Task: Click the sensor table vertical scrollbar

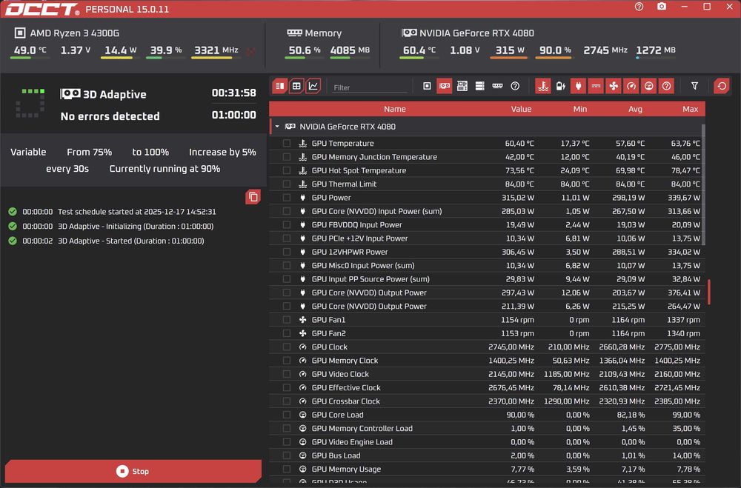Action: [x=703, y=184]
